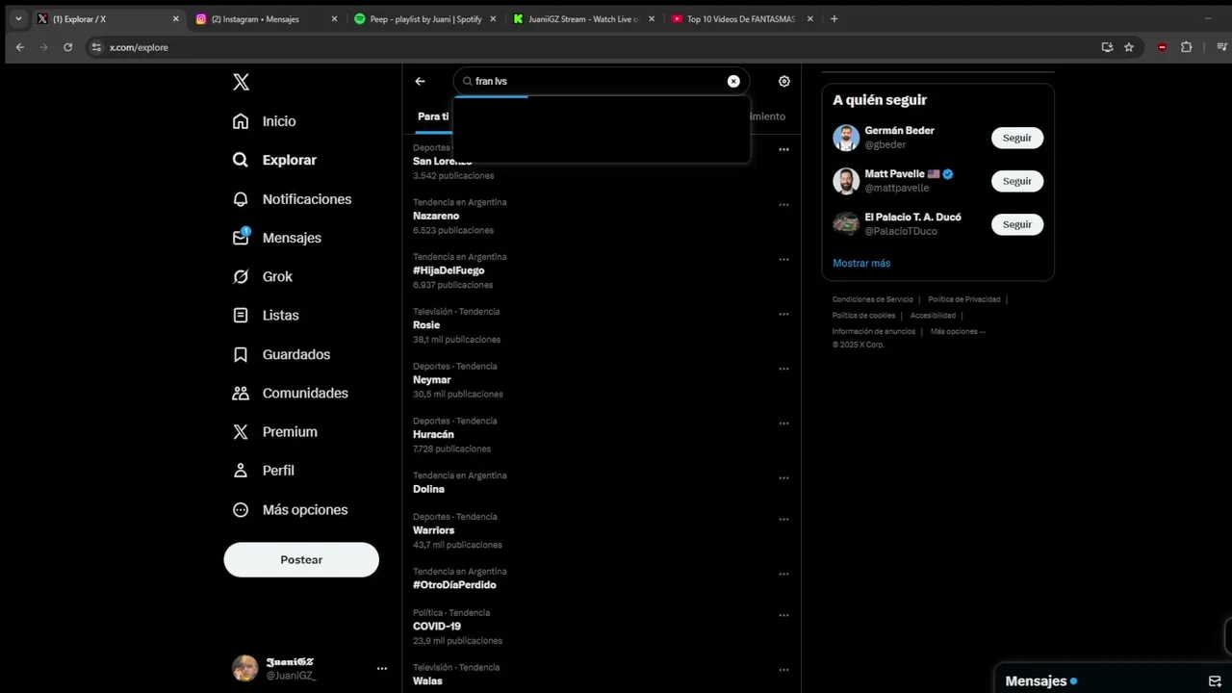Open Germán Beder's profile avatar
The height and width of the screenshot is (693, 1232).
point(846,138)
